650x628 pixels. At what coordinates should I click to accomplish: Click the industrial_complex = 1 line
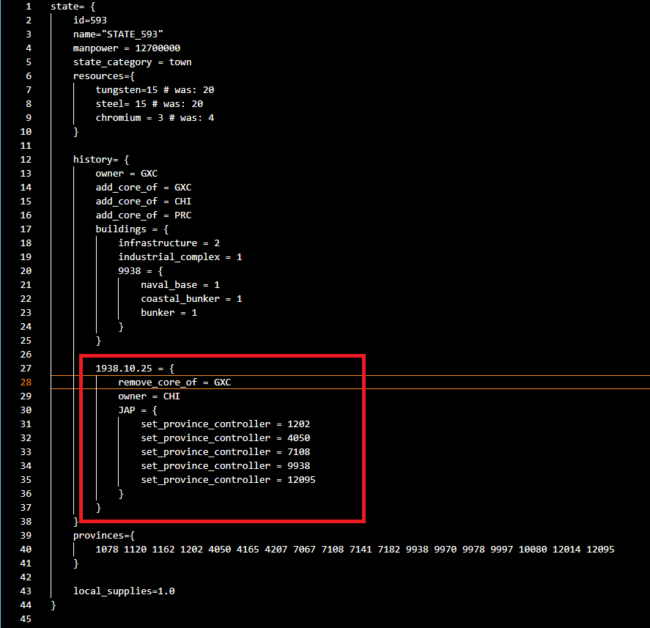[x=180, y=256]
